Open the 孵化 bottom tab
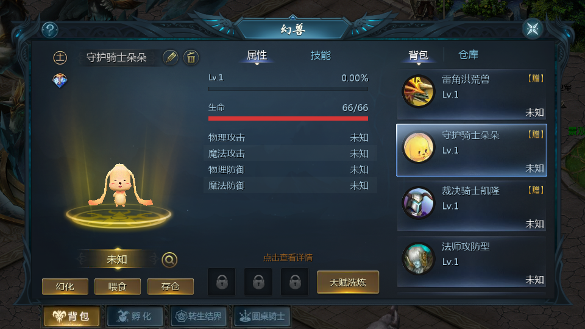 pos(135,316)
